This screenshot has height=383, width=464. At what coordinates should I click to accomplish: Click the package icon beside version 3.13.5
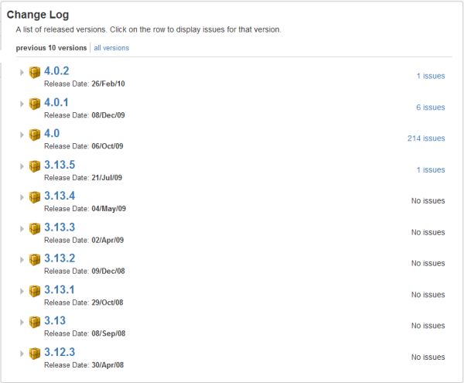coord(35,166)
